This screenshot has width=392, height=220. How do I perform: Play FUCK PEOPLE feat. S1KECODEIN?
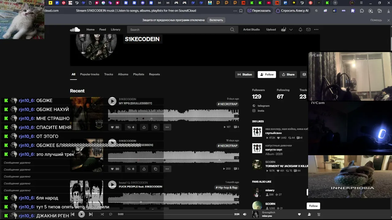(x=112, y=185)
